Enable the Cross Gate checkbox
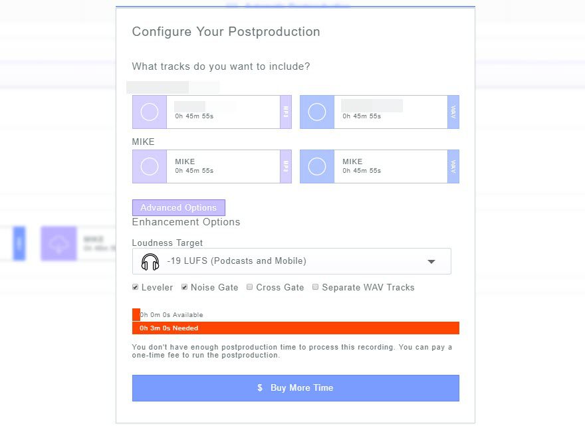Screen dimensions: 585x432 click(x=249, y=286)
